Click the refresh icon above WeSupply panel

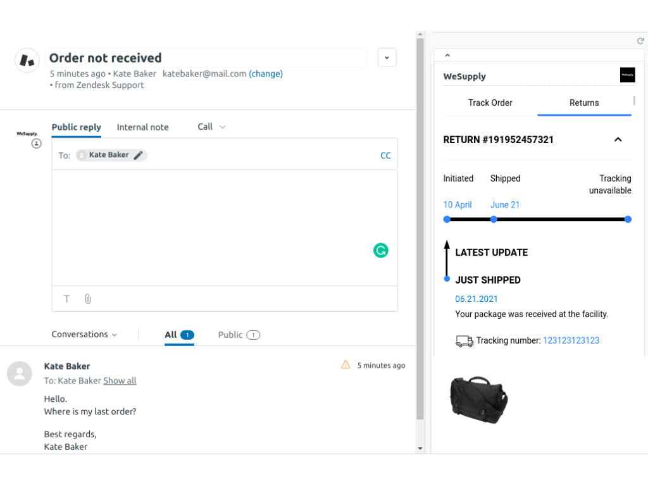(640, 41)
